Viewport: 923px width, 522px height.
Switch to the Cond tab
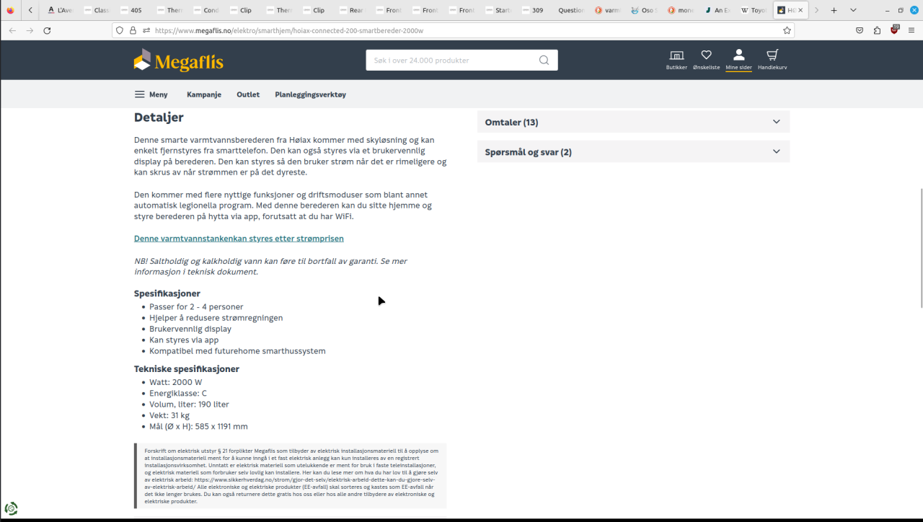click(x=206, y=10)
